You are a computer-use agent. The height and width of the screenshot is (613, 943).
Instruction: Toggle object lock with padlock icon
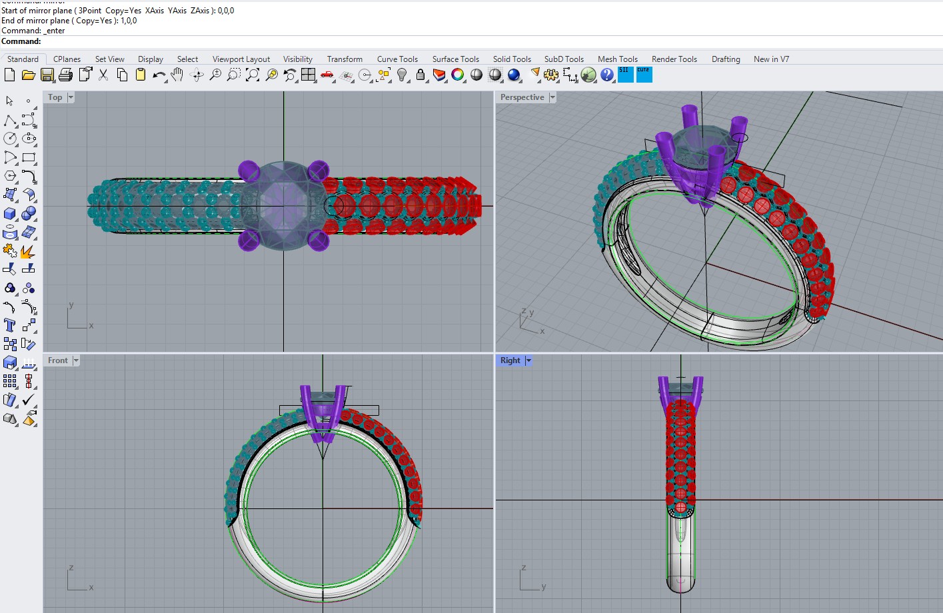(x=421, y=75)
